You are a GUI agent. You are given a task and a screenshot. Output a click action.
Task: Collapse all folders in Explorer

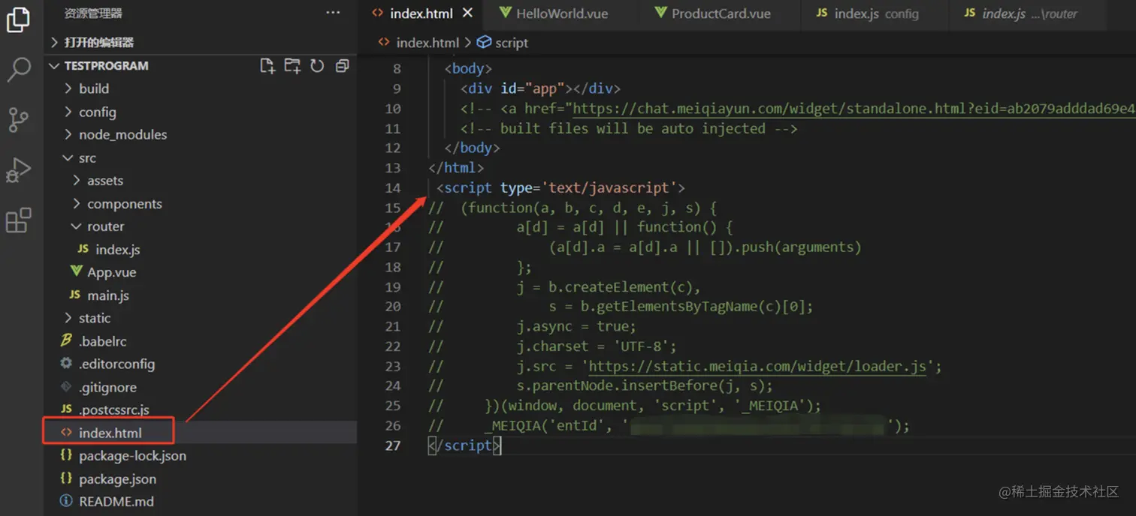click(x=342, y=66)
